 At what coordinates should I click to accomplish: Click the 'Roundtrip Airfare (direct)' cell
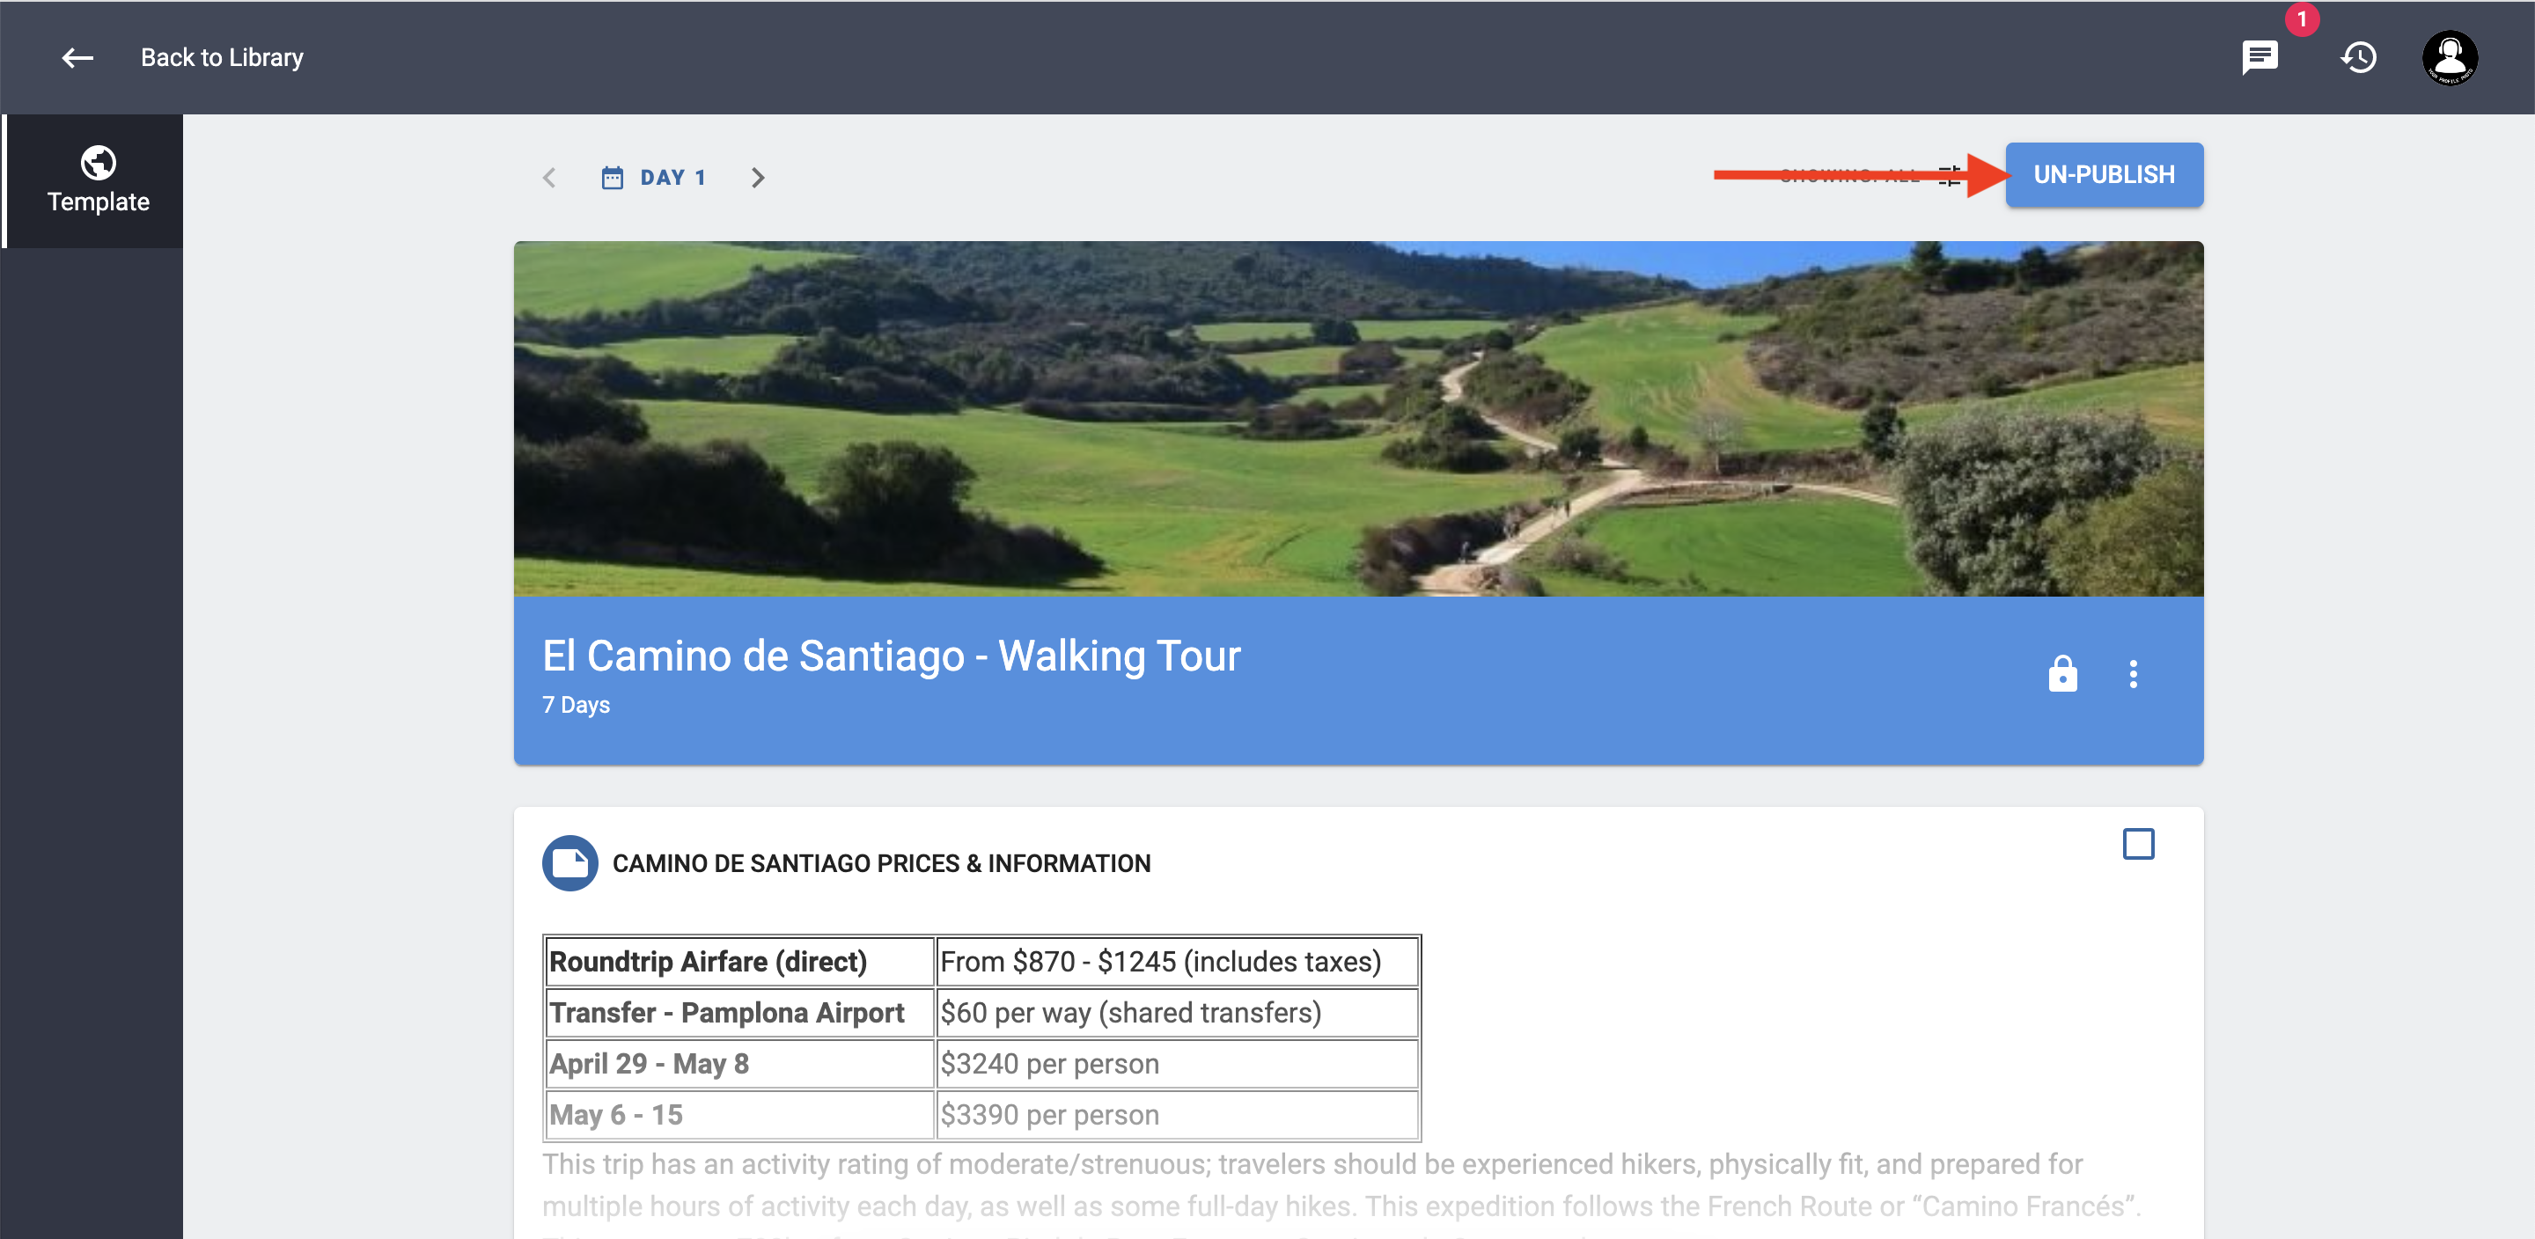(739, 962)
